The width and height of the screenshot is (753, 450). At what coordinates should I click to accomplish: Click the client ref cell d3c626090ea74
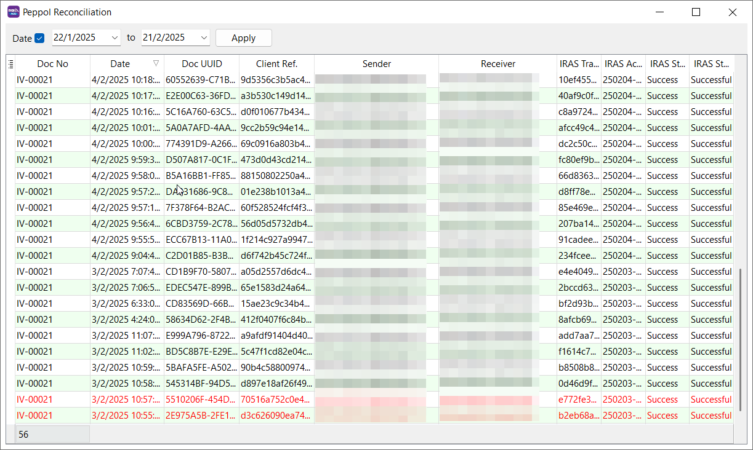point(276,416)
